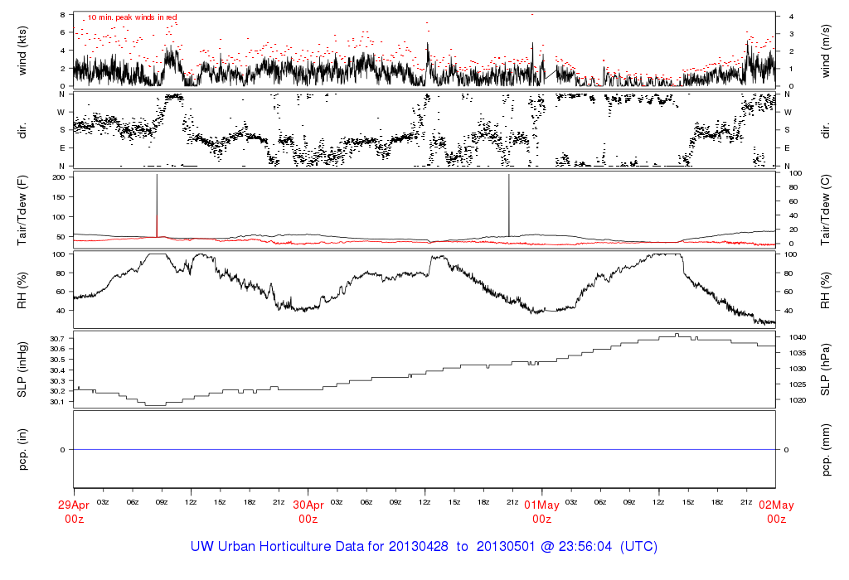Click the '200' temperature tick value
The image size is (849, 580).
pyautogui.click(x=59, y=177)
